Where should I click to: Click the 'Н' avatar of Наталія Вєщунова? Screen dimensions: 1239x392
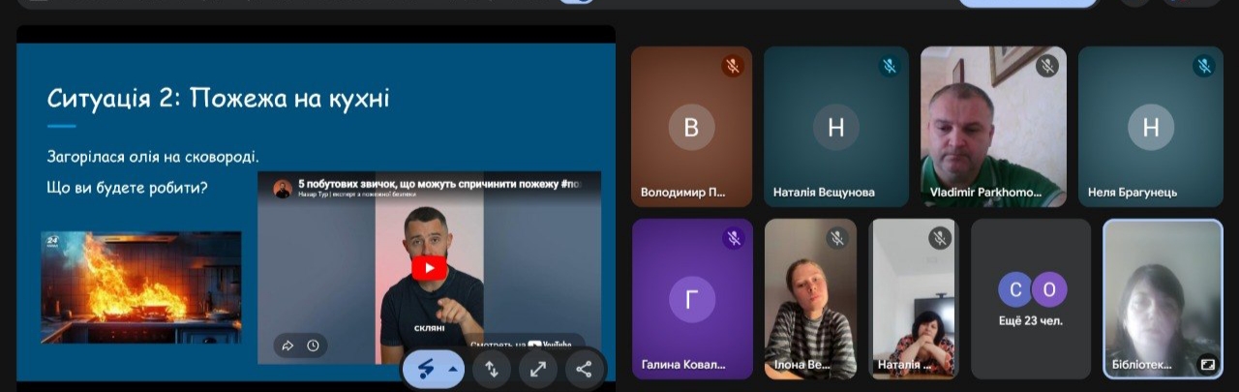click(x=836, y=127)
